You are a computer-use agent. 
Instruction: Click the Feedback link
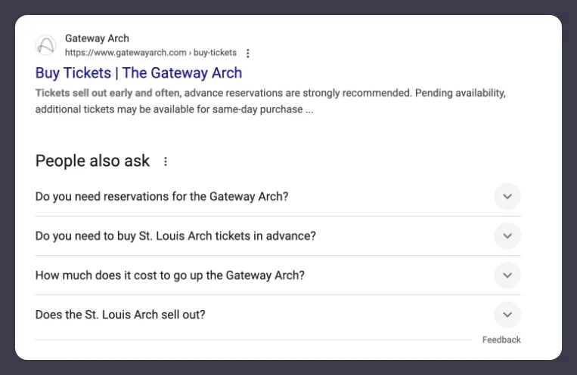(x=501, y=340)
